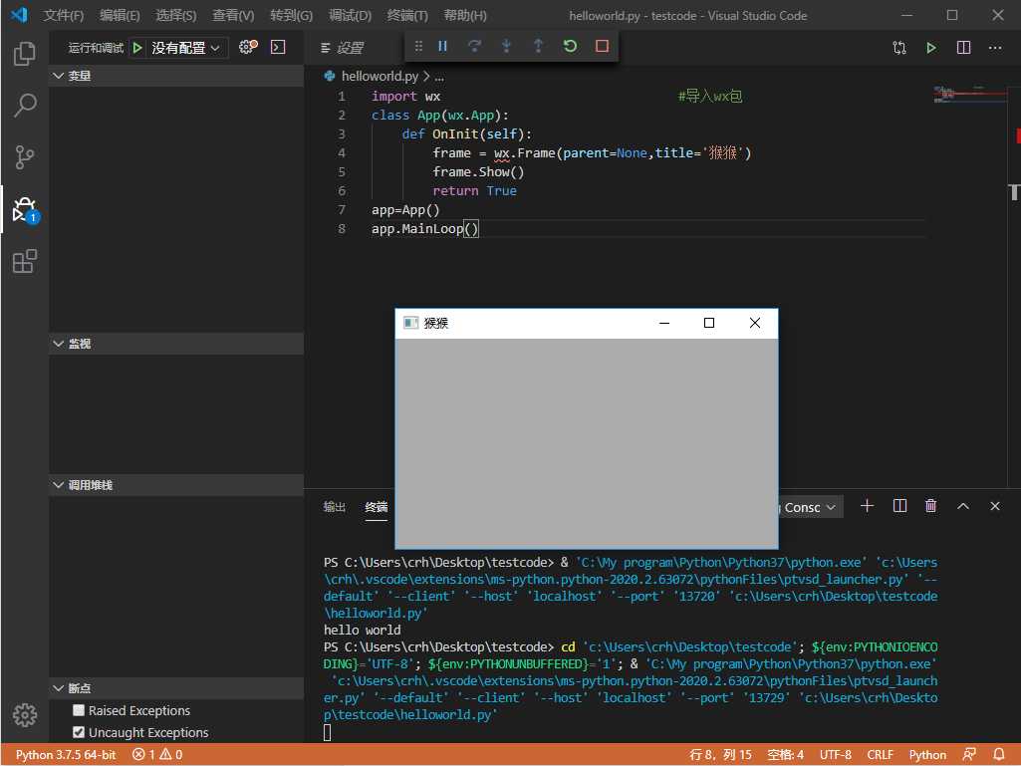Click Step Out in debug toolbar

tap(539, 46)
